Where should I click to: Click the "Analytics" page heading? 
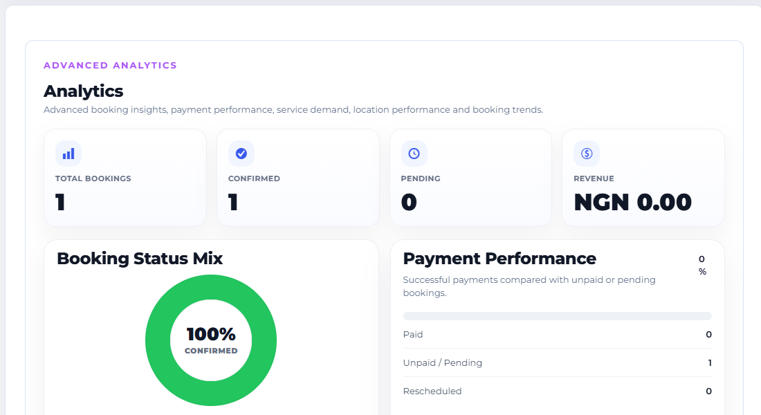[x=84, y=91]
